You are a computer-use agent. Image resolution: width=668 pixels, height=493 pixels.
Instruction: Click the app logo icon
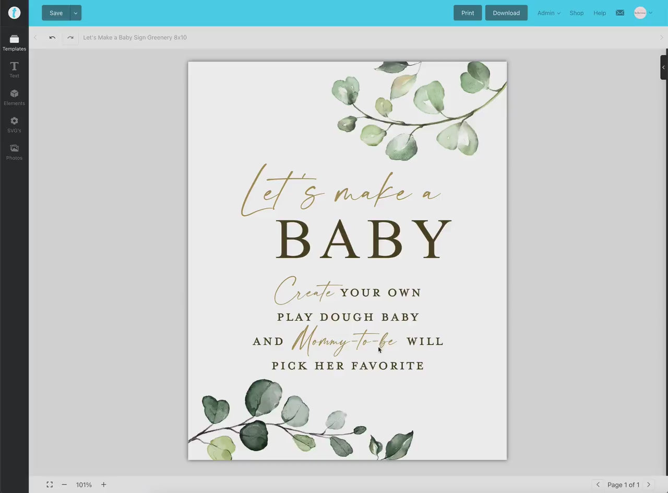[x=14, y=13]
